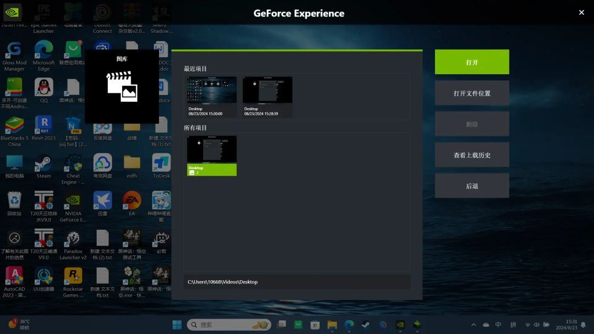Select ToDesk desktop icon
Image resolution: width=594 pixels, height=334 pixels.
click(x=161, y=166)
